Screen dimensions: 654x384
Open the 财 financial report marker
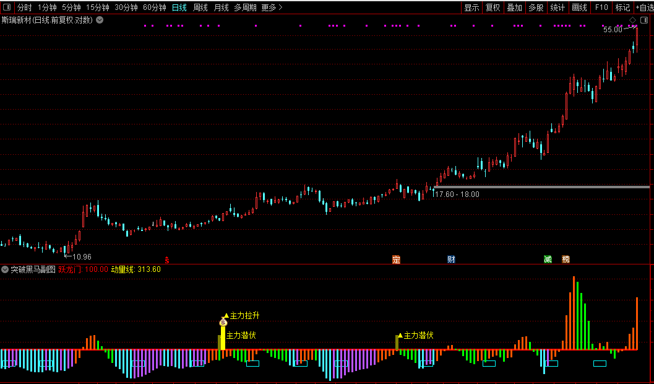pos(451,260)
